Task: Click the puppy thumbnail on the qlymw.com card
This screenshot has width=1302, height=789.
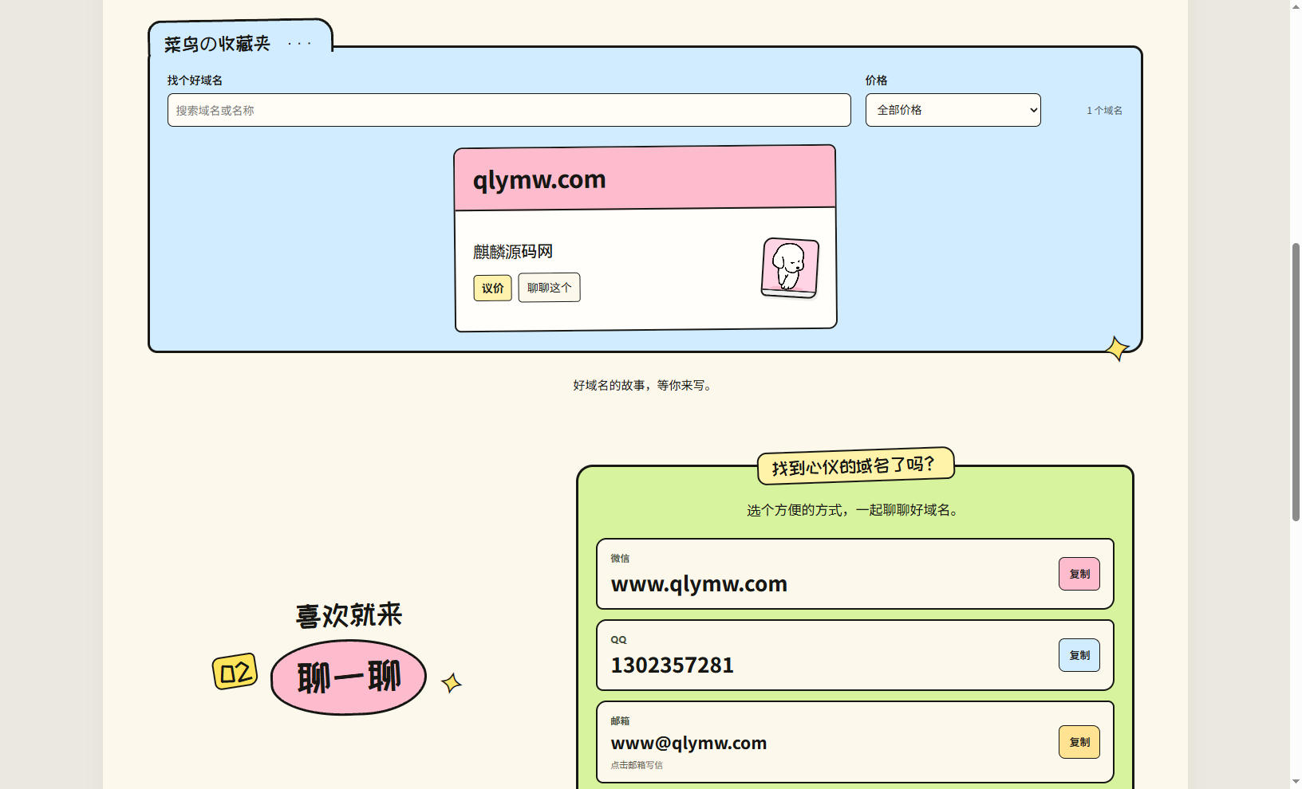Action: click(790, 268)
